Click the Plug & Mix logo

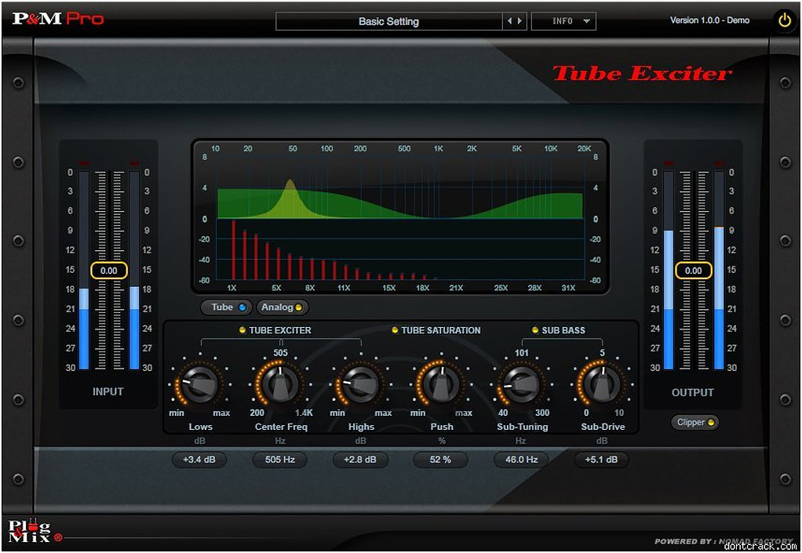click(x=31, y=531)
